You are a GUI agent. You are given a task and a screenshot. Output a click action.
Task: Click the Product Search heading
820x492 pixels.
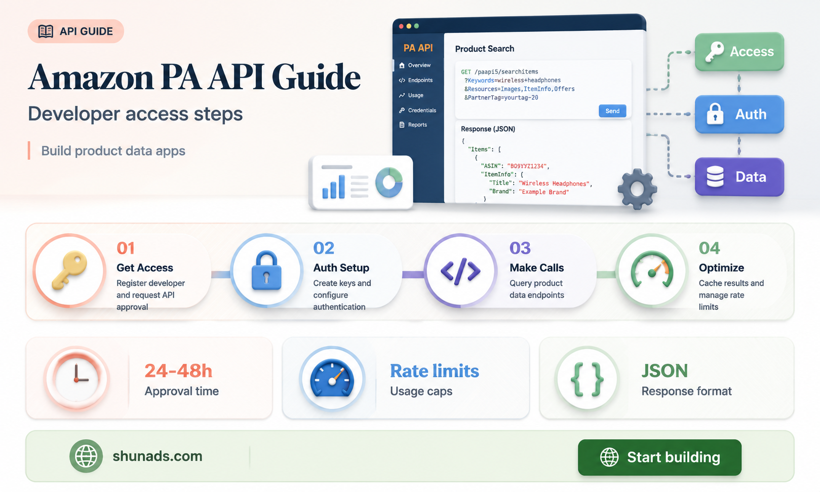485,49
